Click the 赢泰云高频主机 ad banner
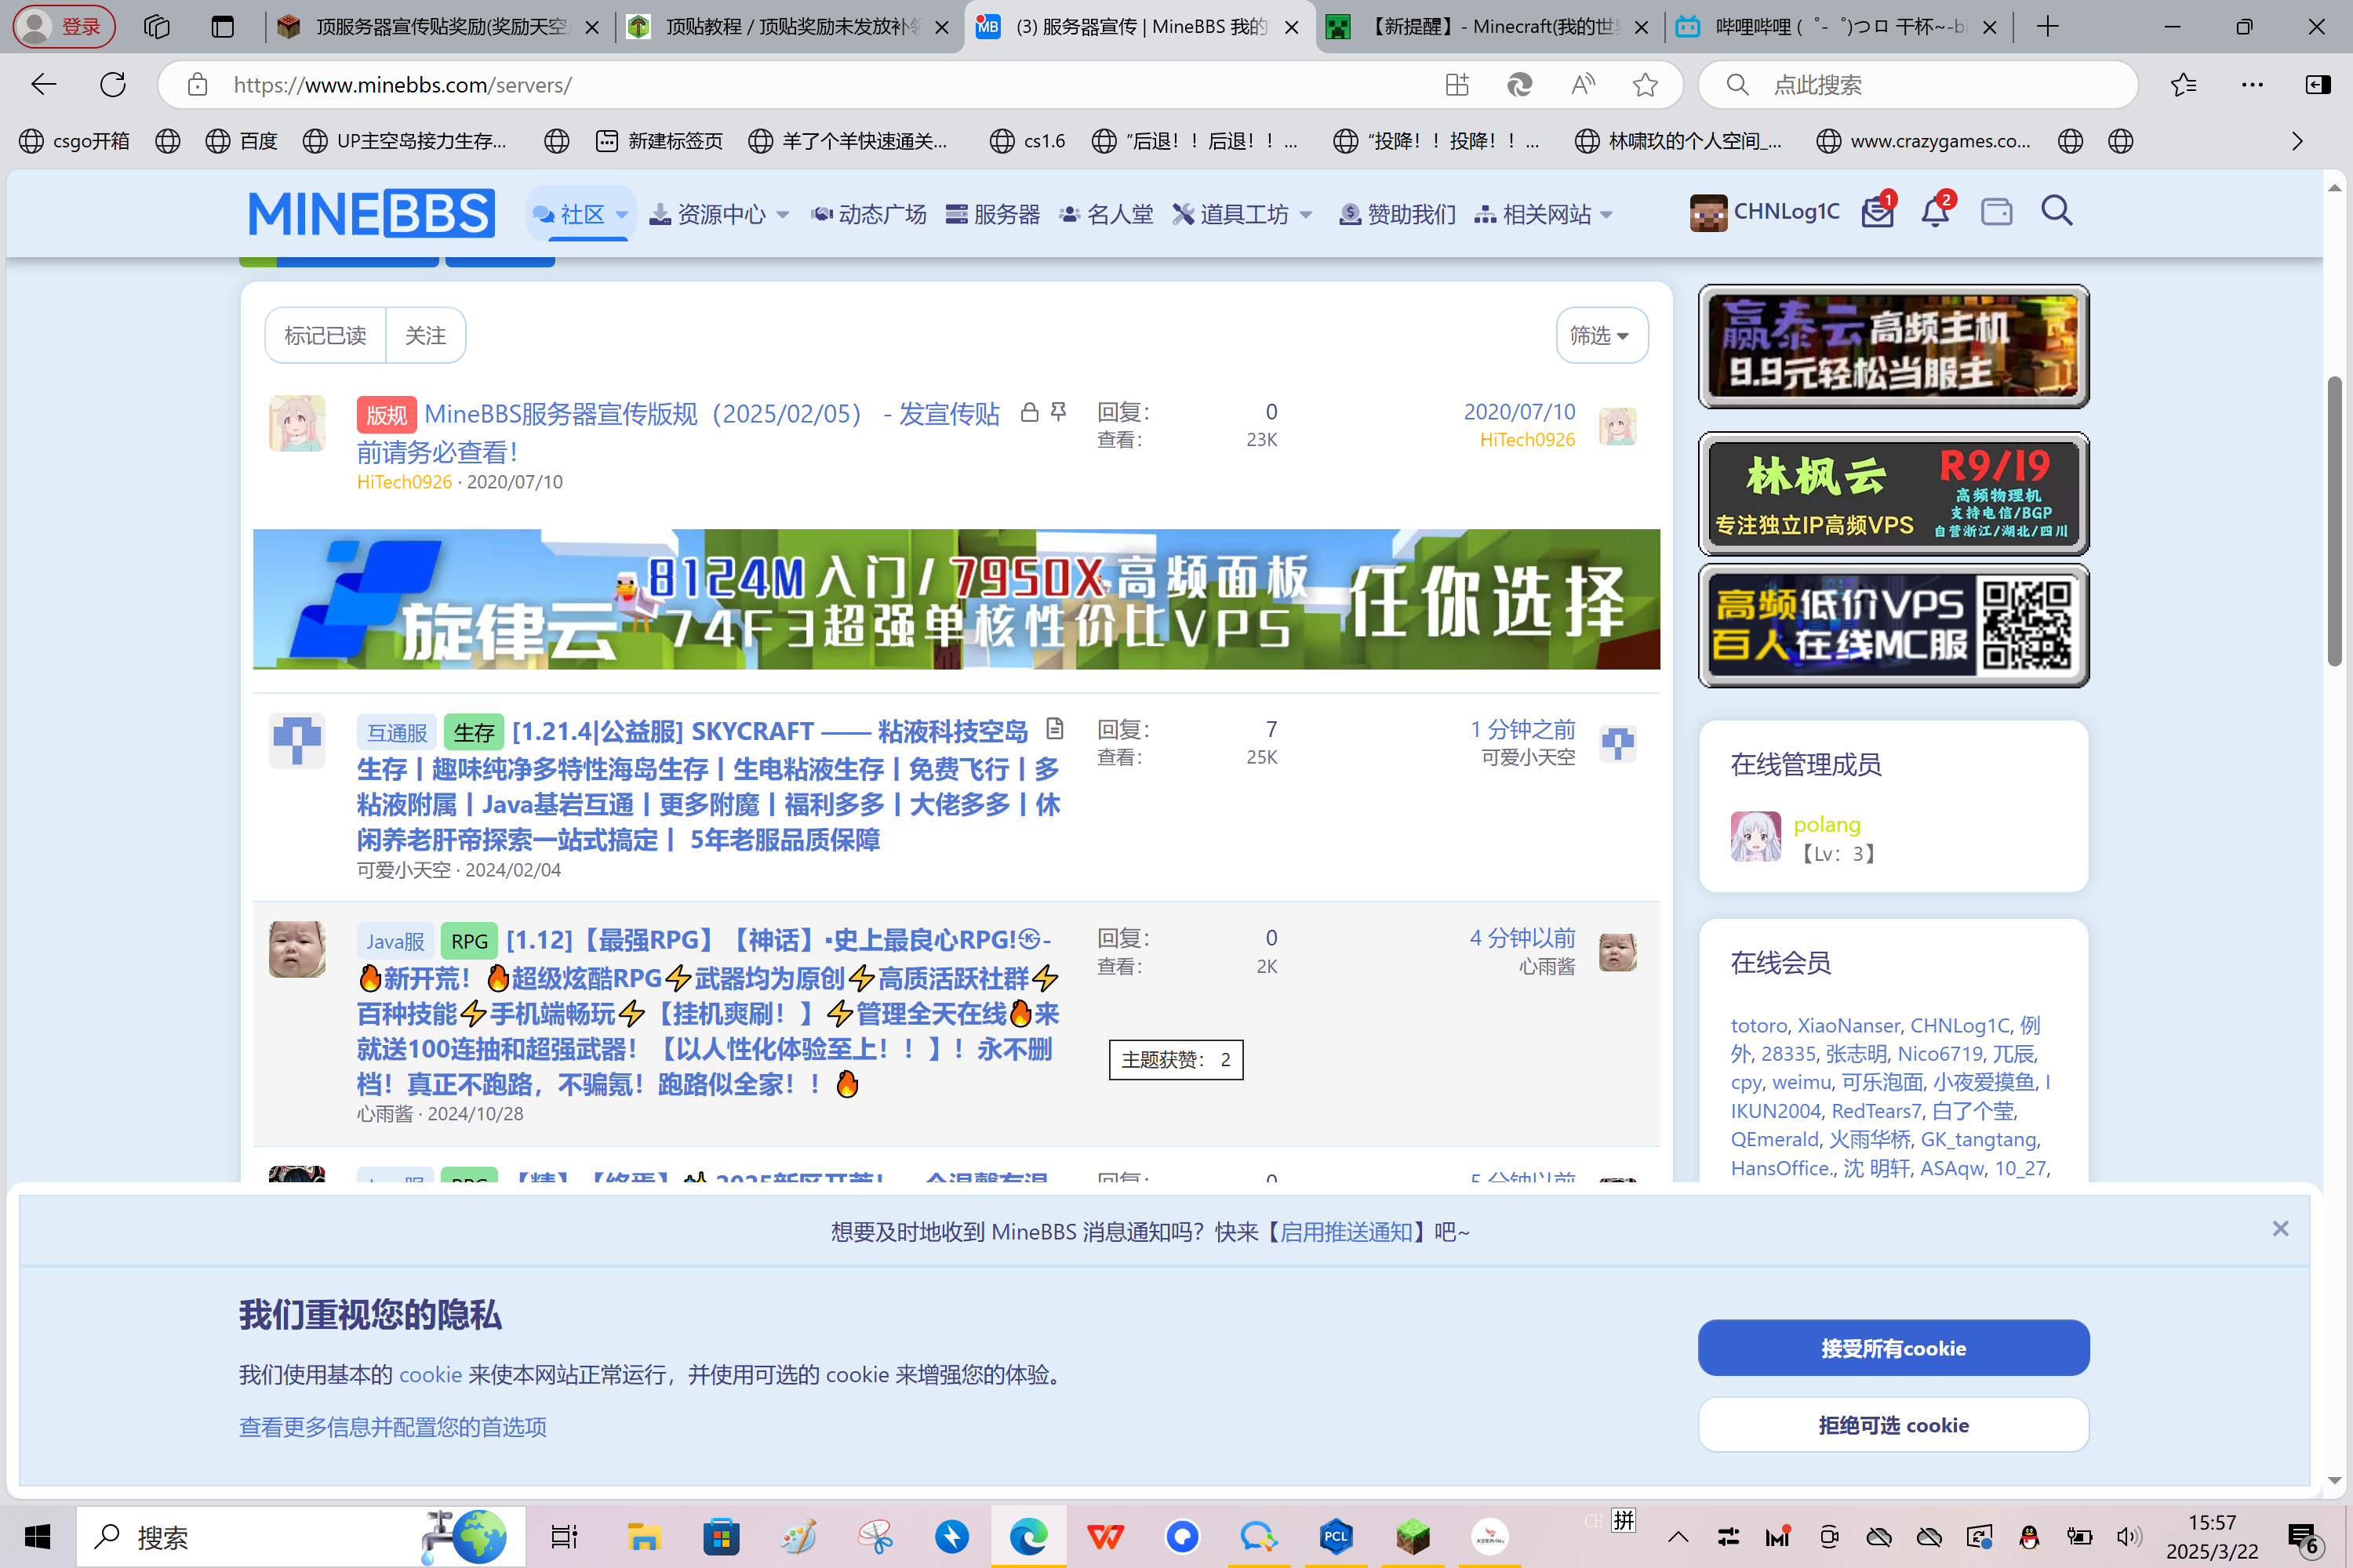This screenshot has width=2353, height=1568. [1893, 346]
